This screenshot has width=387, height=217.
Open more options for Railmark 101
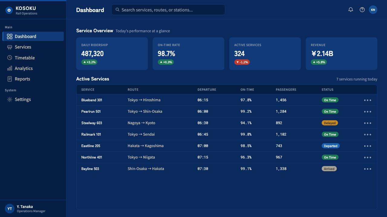point(368,134)
